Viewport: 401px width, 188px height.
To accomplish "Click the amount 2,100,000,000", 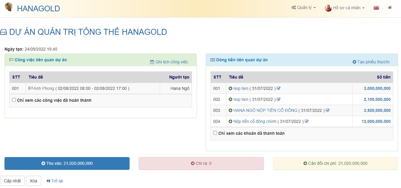I will click(x=377, y=99).
